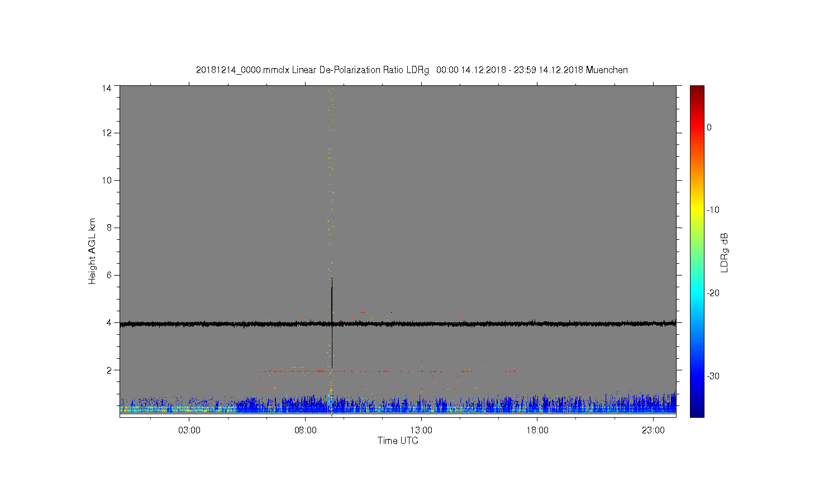This screenshot has width=838, height=502.
Task: Pick the dark red top of the colorbar
Action: (697, 90)
